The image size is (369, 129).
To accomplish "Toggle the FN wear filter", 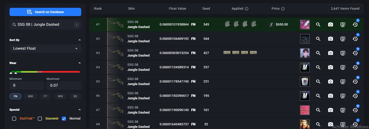I will (15, 96).
